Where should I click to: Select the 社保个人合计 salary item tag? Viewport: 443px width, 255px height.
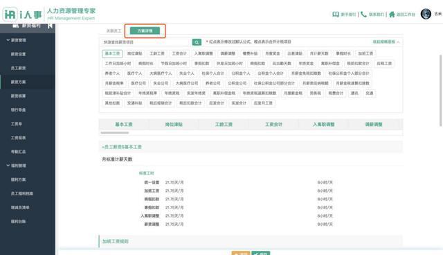pos(213,73)
